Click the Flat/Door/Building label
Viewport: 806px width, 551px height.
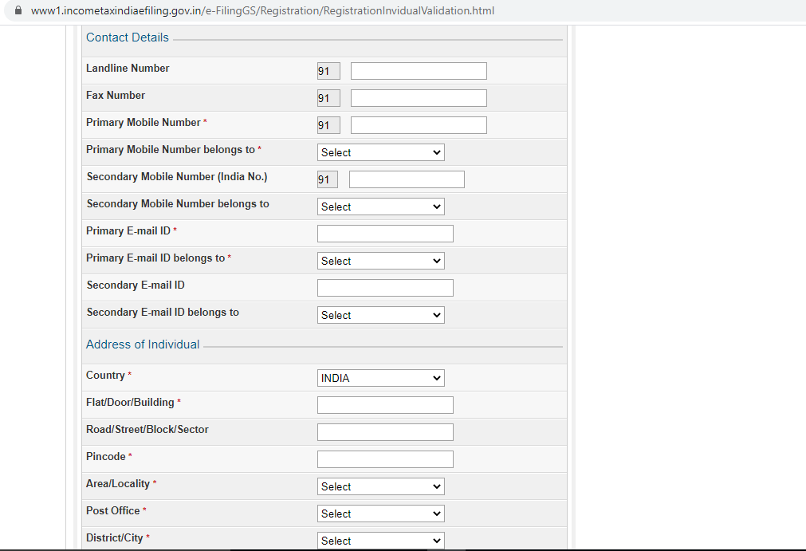click(x=130, y=403)
